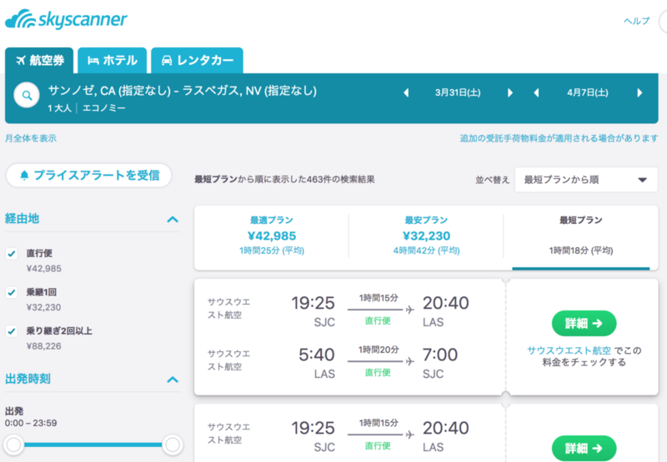Toggle the 乗継1回 checkbox
667x462 pixels.
click(12, 292)
